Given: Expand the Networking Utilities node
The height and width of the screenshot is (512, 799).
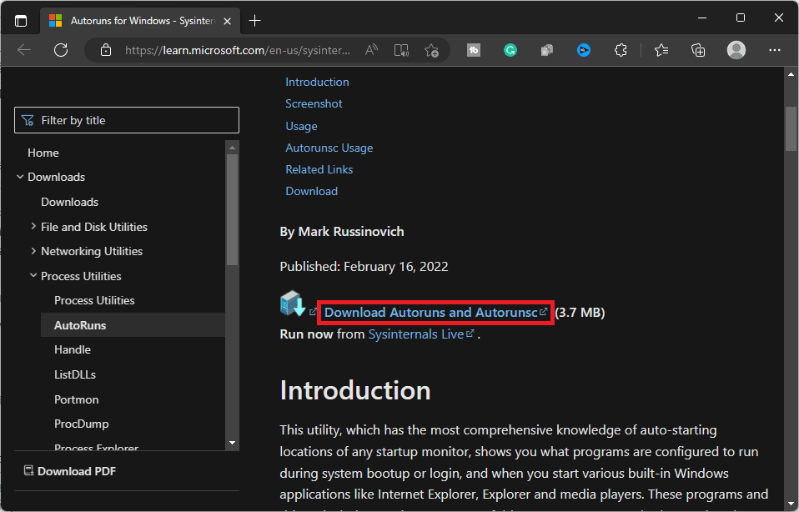Looking at the screenshot, I should (x=33, y=251).
